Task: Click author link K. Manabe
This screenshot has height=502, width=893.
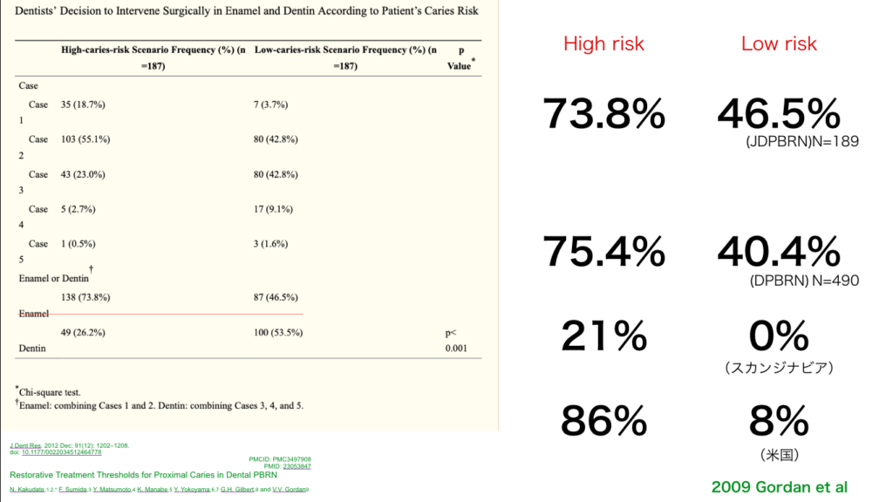Action: (153, 490)
